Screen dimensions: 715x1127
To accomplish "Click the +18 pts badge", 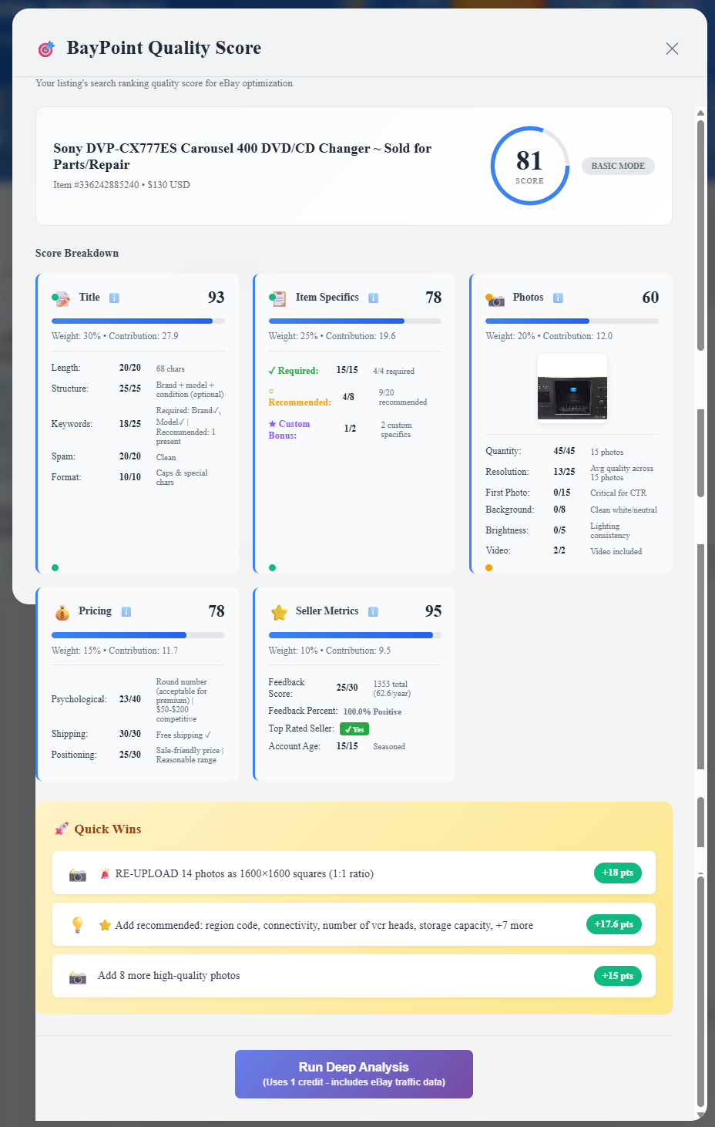I will (x=618, y=873).
